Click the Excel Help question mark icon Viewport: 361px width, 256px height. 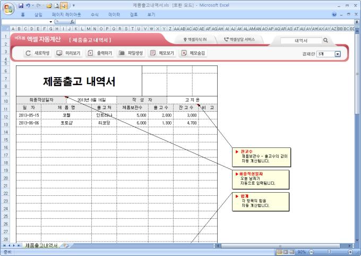coord(334,14)
